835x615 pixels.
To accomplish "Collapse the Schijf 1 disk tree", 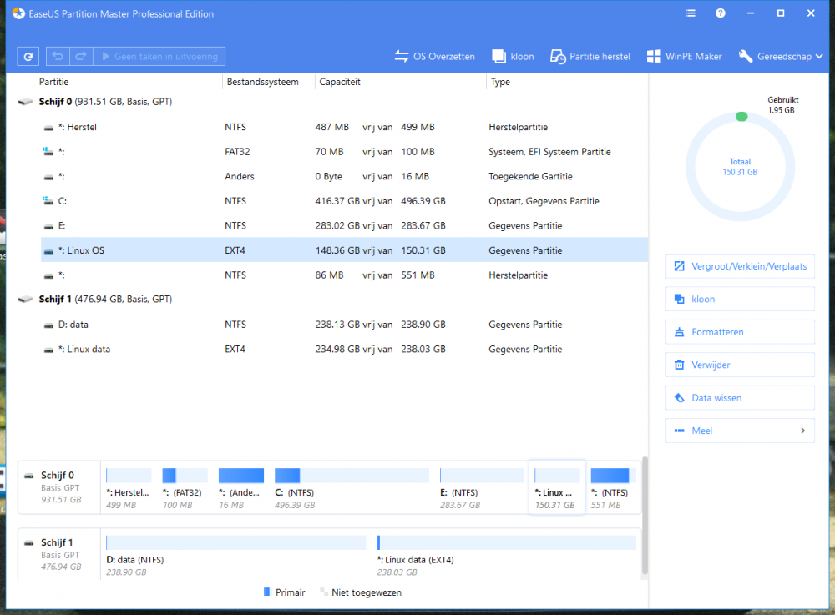I will [24, 299].
